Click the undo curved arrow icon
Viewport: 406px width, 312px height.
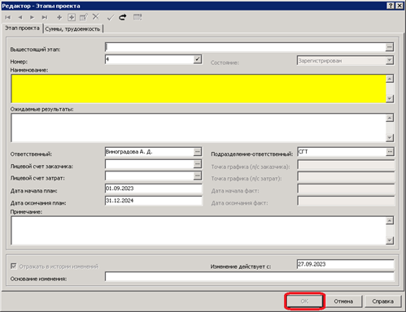coord(123,17)
